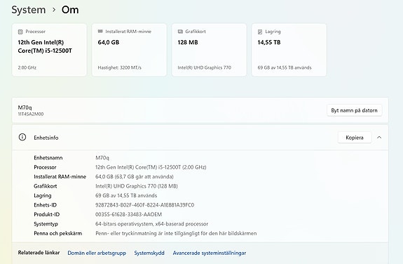The width and height of the screenshot is (403, 264).
Task: Click the Installerat RAM-minne row label
Action: click(60, 177)
